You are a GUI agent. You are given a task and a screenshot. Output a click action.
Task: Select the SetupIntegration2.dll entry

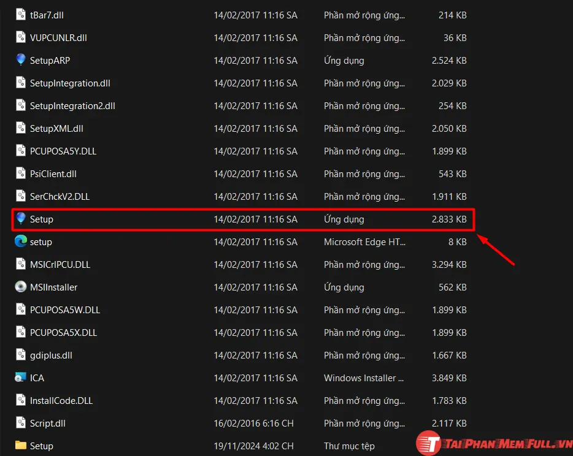[x=72, y=105]
